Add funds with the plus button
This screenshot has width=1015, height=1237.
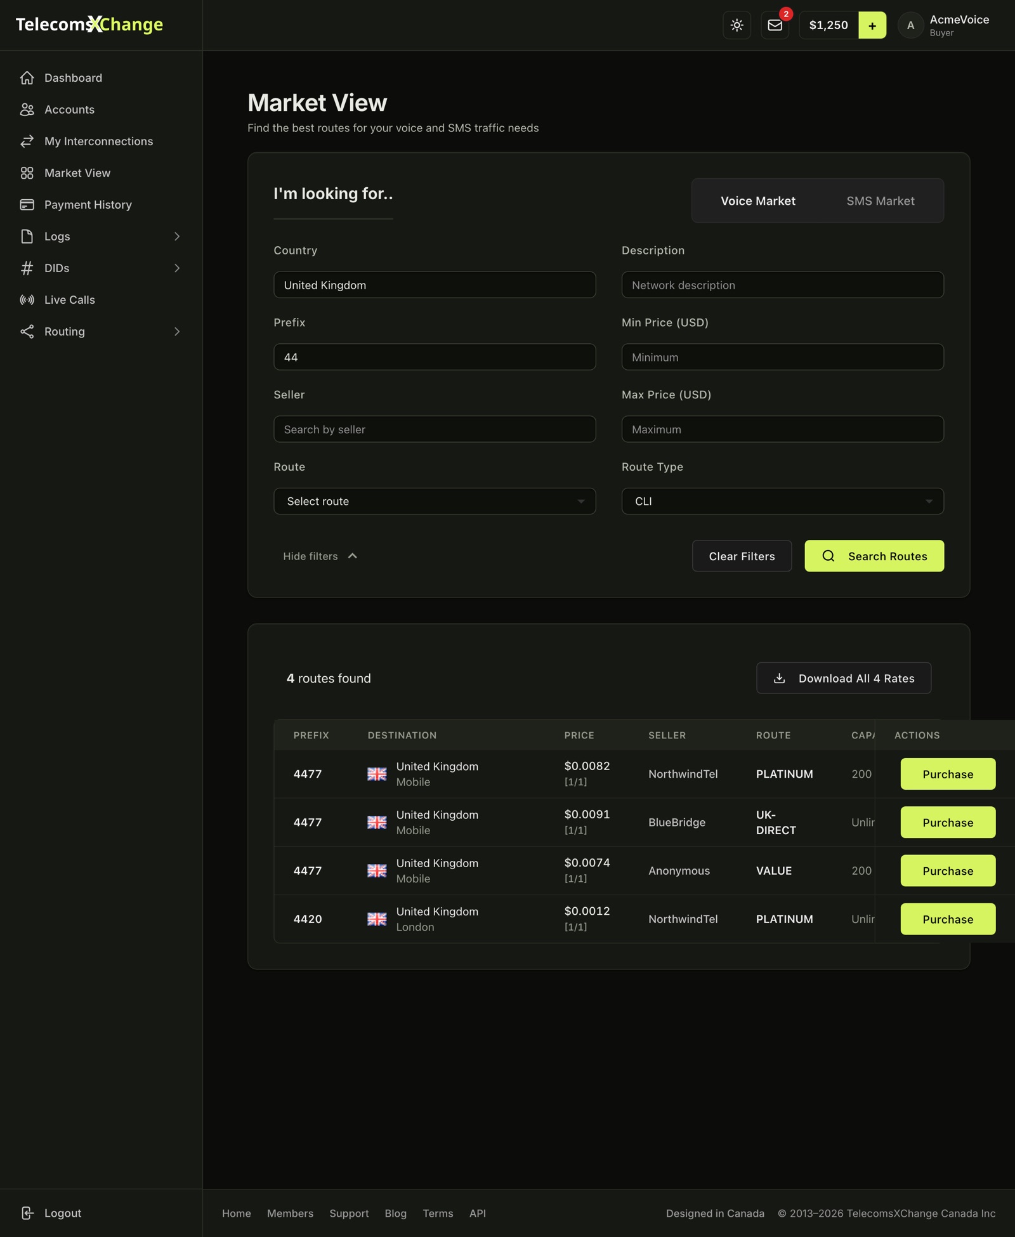(x=872, y=25)
